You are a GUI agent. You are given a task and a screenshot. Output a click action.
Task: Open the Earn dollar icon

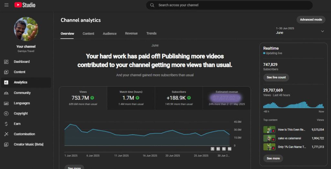pyautogui.click(x=6, y=124)
